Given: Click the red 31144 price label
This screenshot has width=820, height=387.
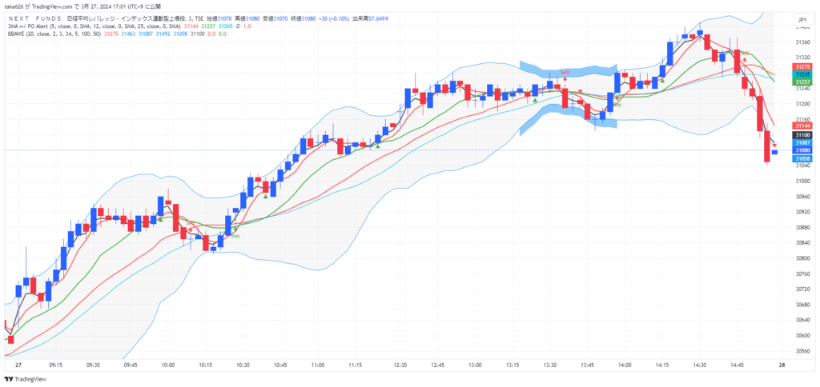Looking at the screenshot, I should 802,126.
